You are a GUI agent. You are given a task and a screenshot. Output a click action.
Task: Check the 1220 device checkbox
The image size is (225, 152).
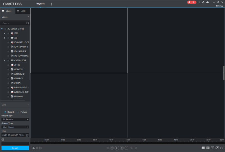click(8, 33)
